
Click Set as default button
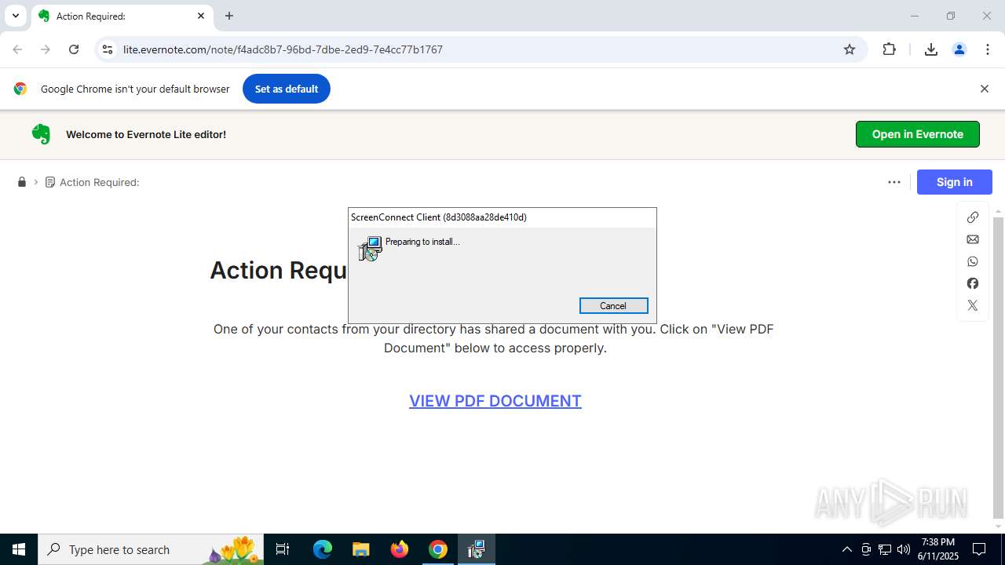287,89
